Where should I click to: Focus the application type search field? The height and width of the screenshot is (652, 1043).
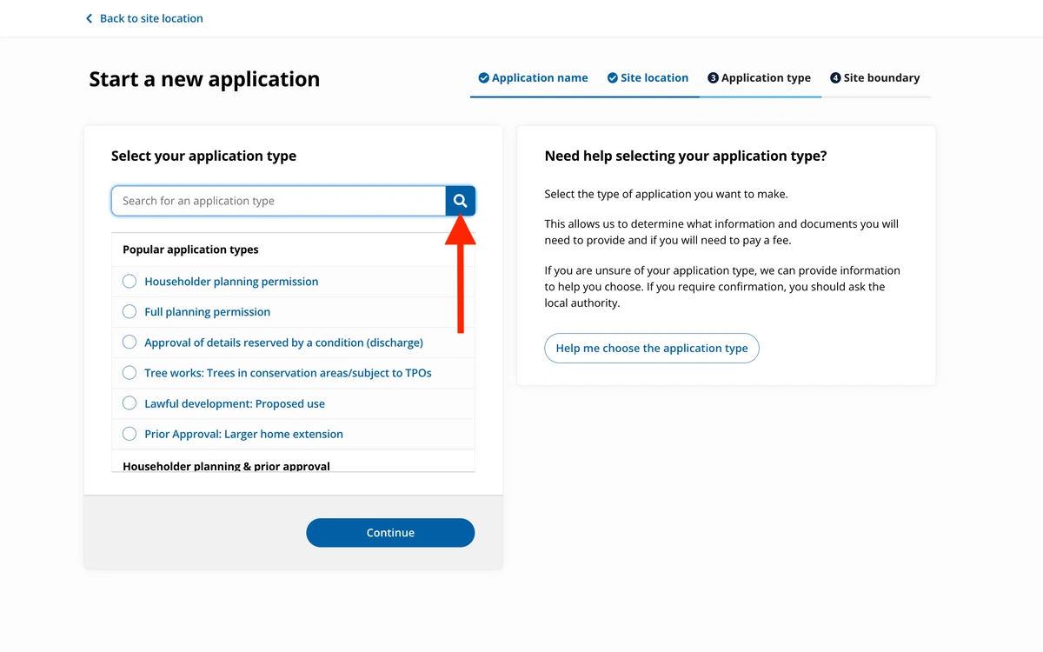click(278, 201)
